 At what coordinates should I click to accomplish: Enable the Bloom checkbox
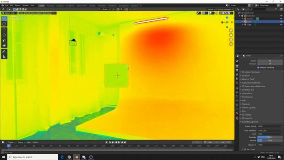tap(243, 76)
